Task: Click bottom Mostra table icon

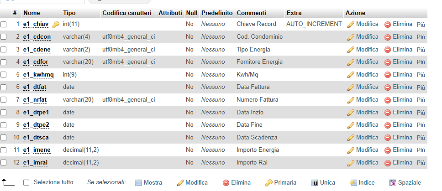Action: point(138,183)
